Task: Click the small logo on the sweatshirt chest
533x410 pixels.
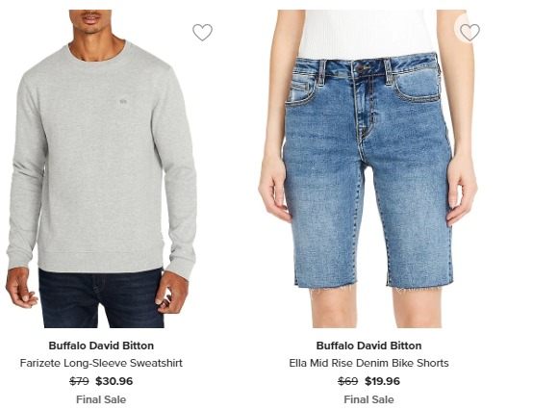Action: click(x=123, y=101)
